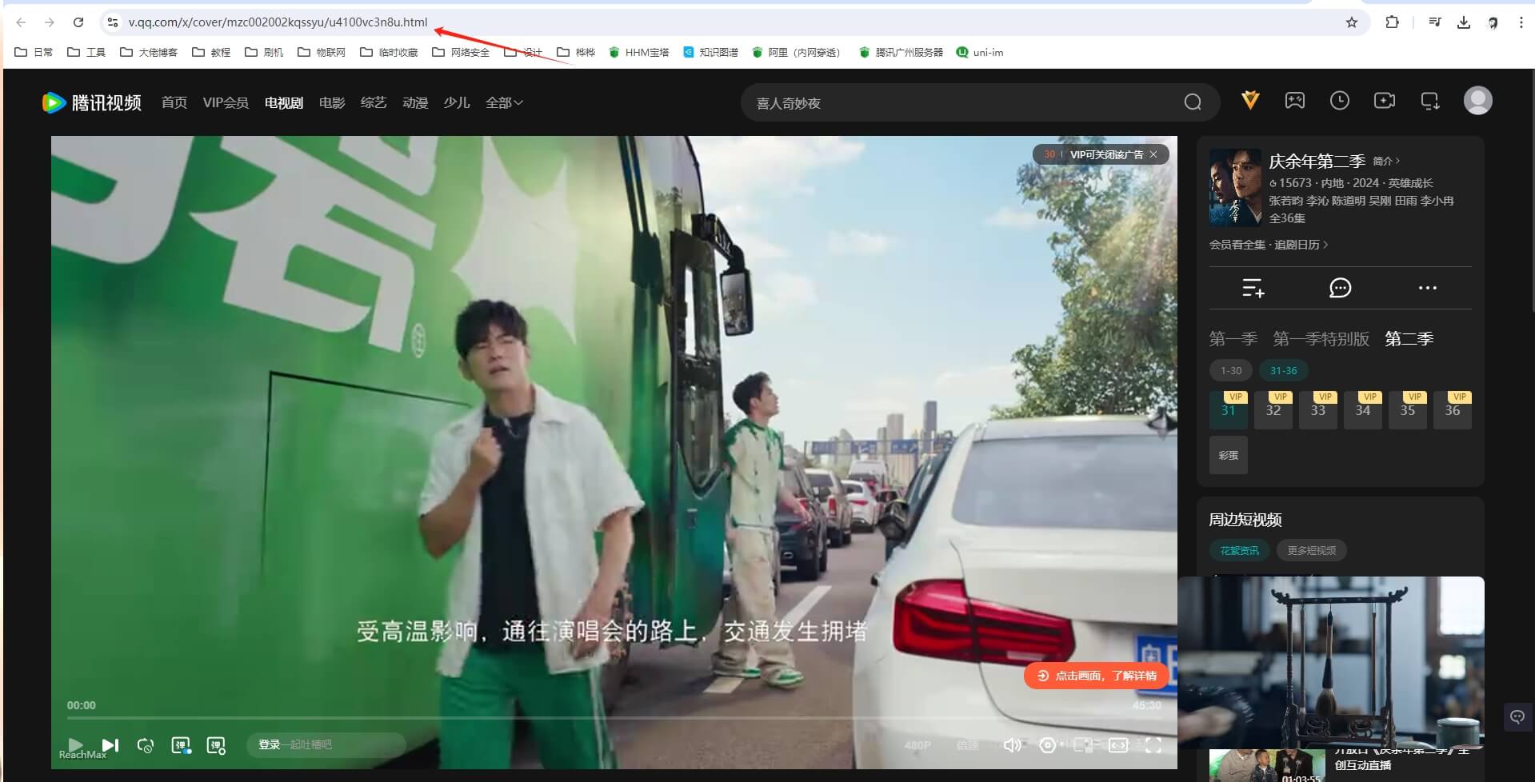Open danmaku settings icon in the player
1535x782 pixels.
click(216, 745)
